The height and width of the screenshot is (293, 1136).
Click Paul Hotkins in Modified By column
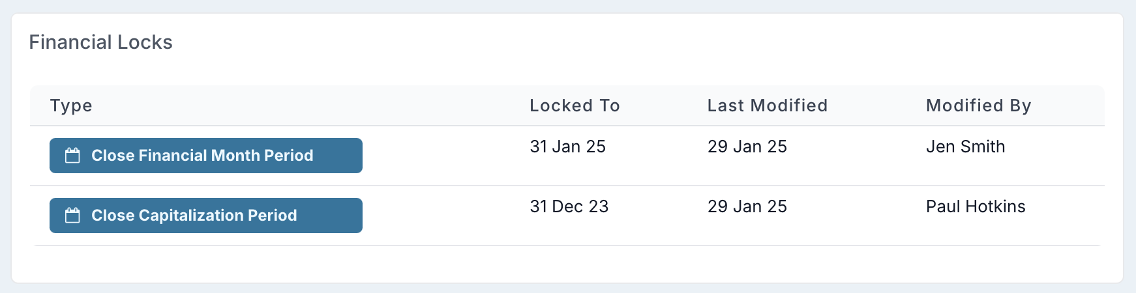point(976,206)
